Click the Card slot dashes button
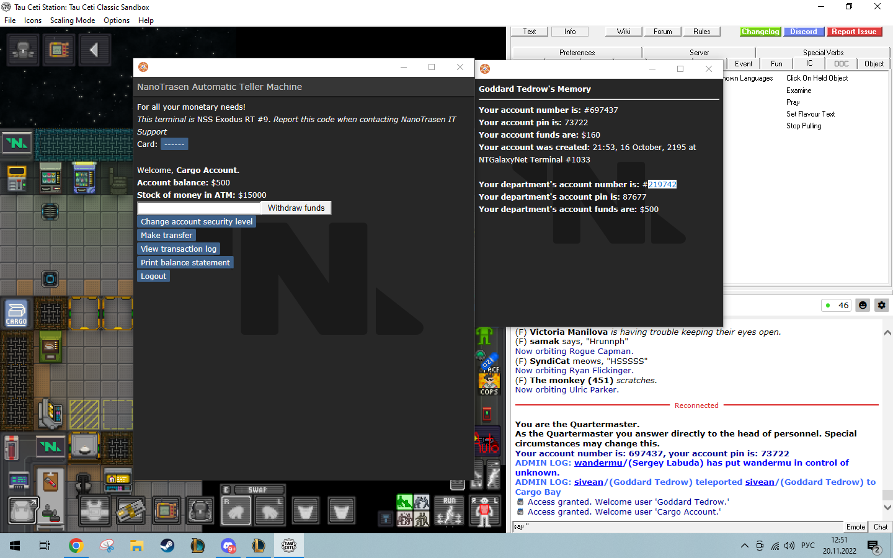 [174, 144]
